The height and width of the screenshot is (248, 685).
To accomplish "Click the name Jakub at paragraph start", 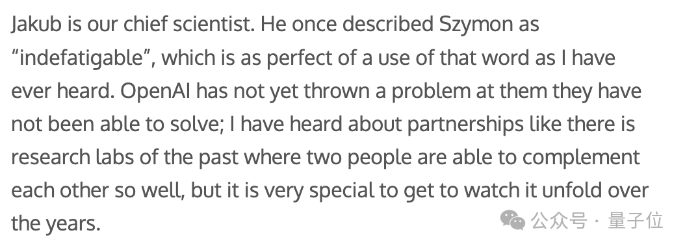I will (x=36, y=25).
